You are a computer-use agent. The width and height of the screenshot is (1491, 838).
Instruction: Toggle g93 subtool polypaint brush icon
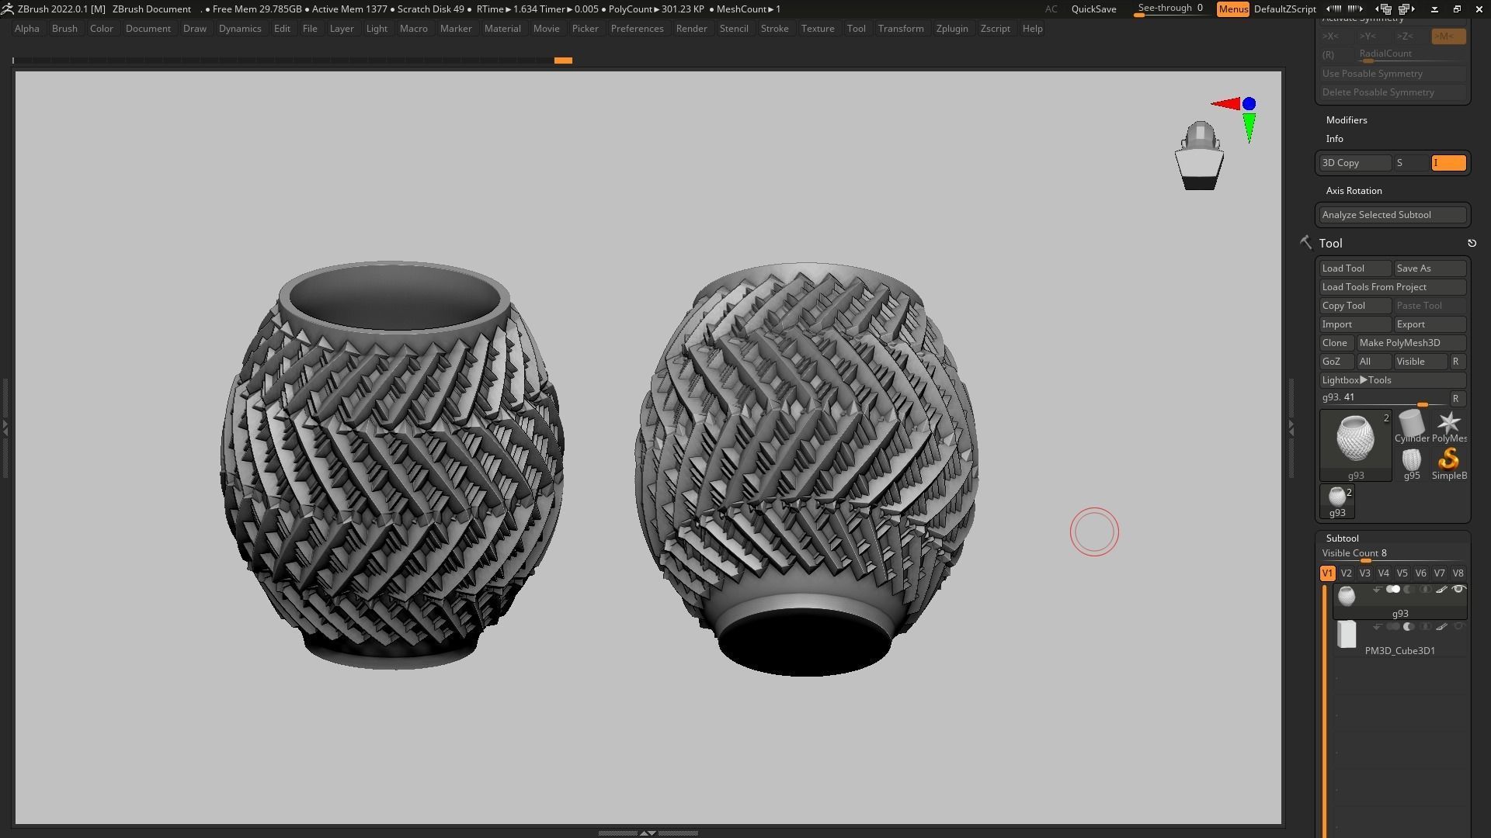[1441, 590]
